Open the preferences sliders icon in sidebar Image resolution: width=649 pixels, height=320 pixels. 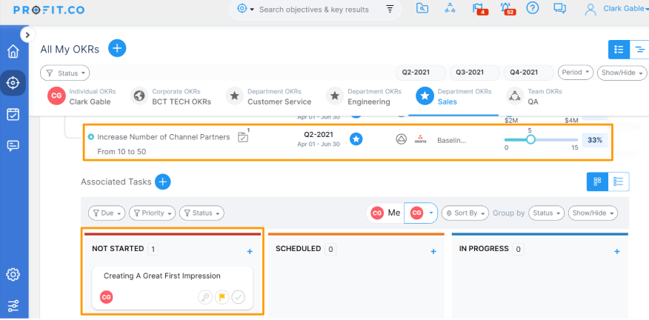[x=13, y=305]
